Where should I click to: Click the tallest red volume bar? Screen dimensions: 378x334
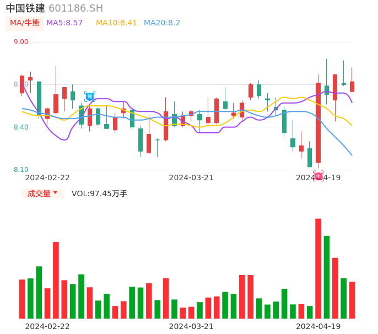coord(318,268)
